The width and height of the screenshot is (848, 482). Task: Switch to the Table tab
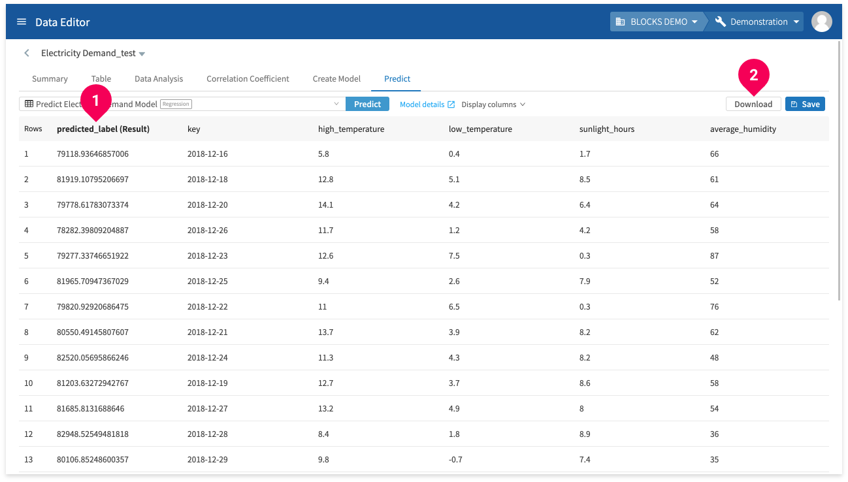(x=101, y=78)
